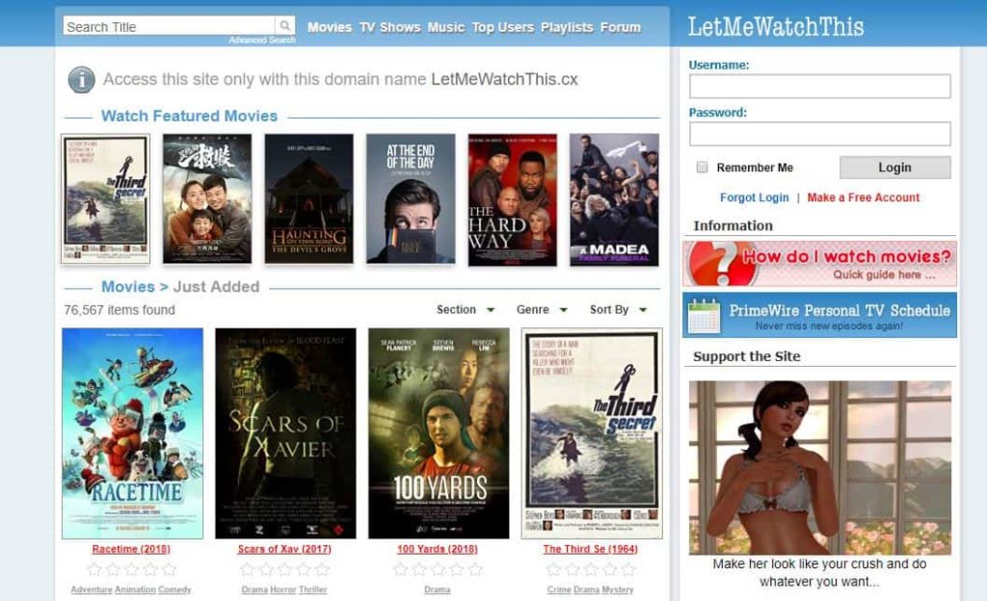This screenshot has width=987, height=601.
Task: Open Top Users page
Action: [502, 27]
